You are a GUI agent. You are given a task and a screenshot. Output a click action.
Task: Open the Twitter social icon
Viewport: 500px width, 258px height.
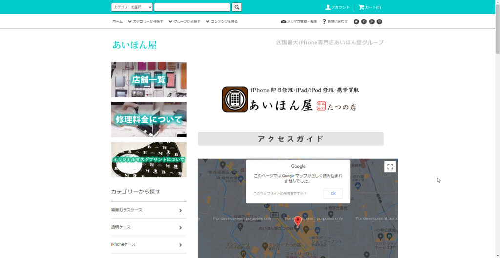tap(356, 21)
